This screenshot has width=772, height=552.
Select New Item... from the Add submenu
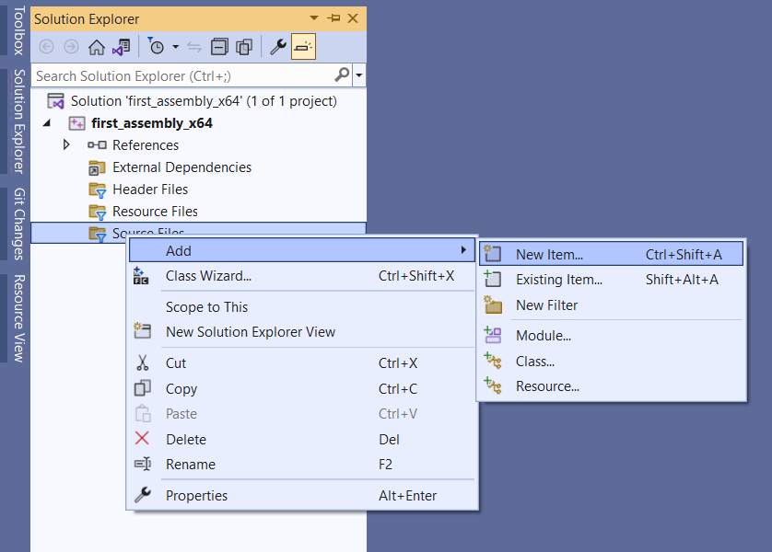549,255
